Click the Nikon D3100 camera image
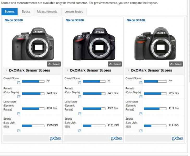 [155, 44]
